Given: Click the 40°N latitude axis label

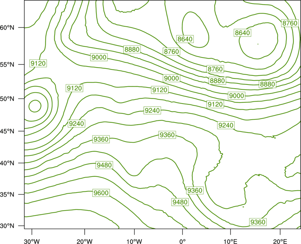Looking at the screenshot, I should tap(7, 163).
